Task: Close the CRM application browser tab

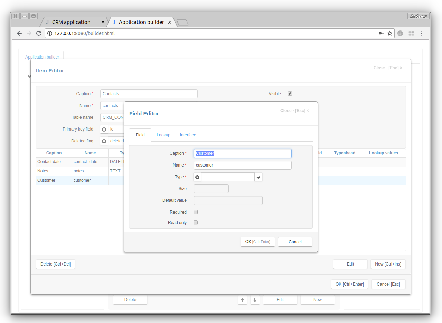Action: (x=103, y=22)
